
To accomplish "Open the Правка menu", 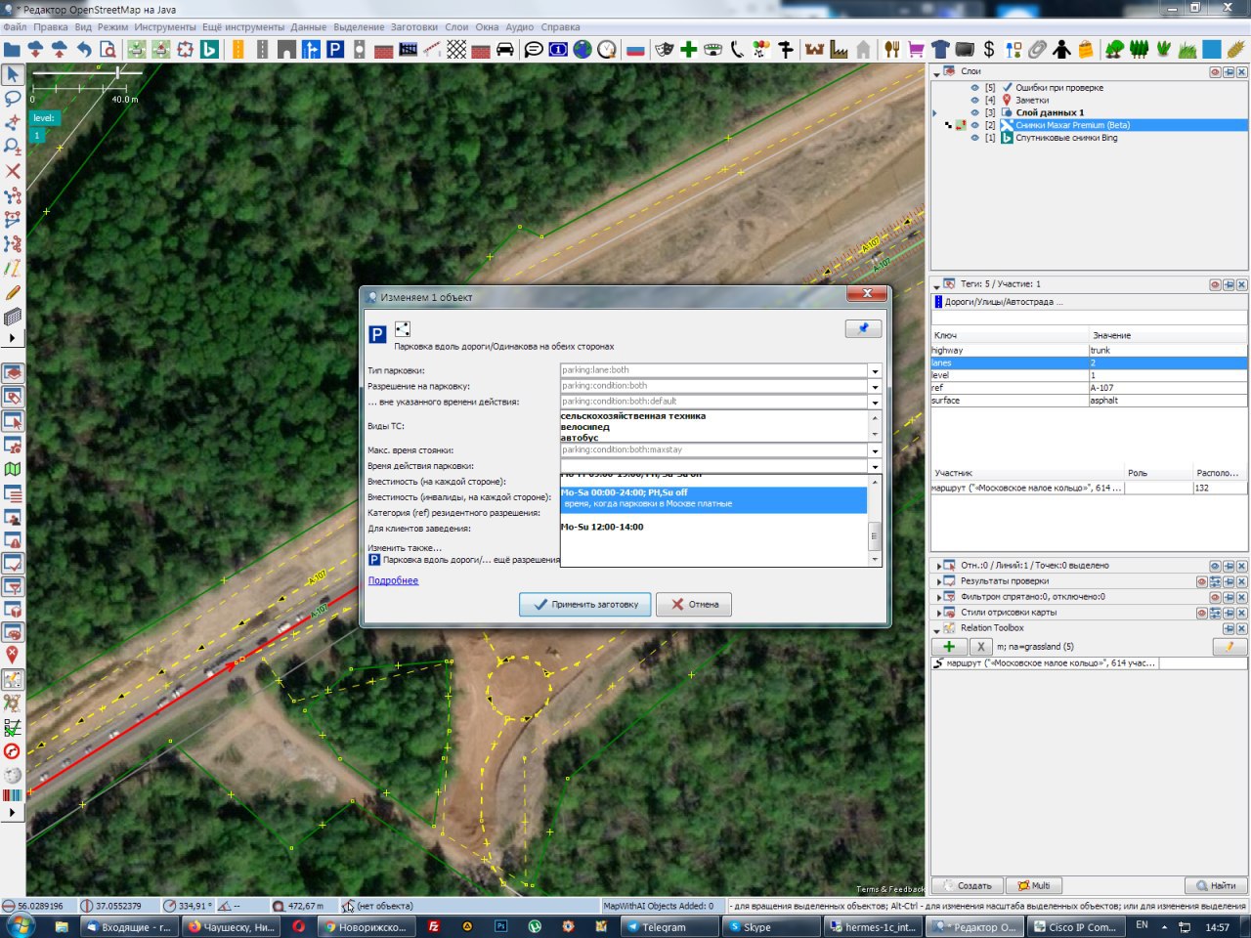I will coord(51,27).
